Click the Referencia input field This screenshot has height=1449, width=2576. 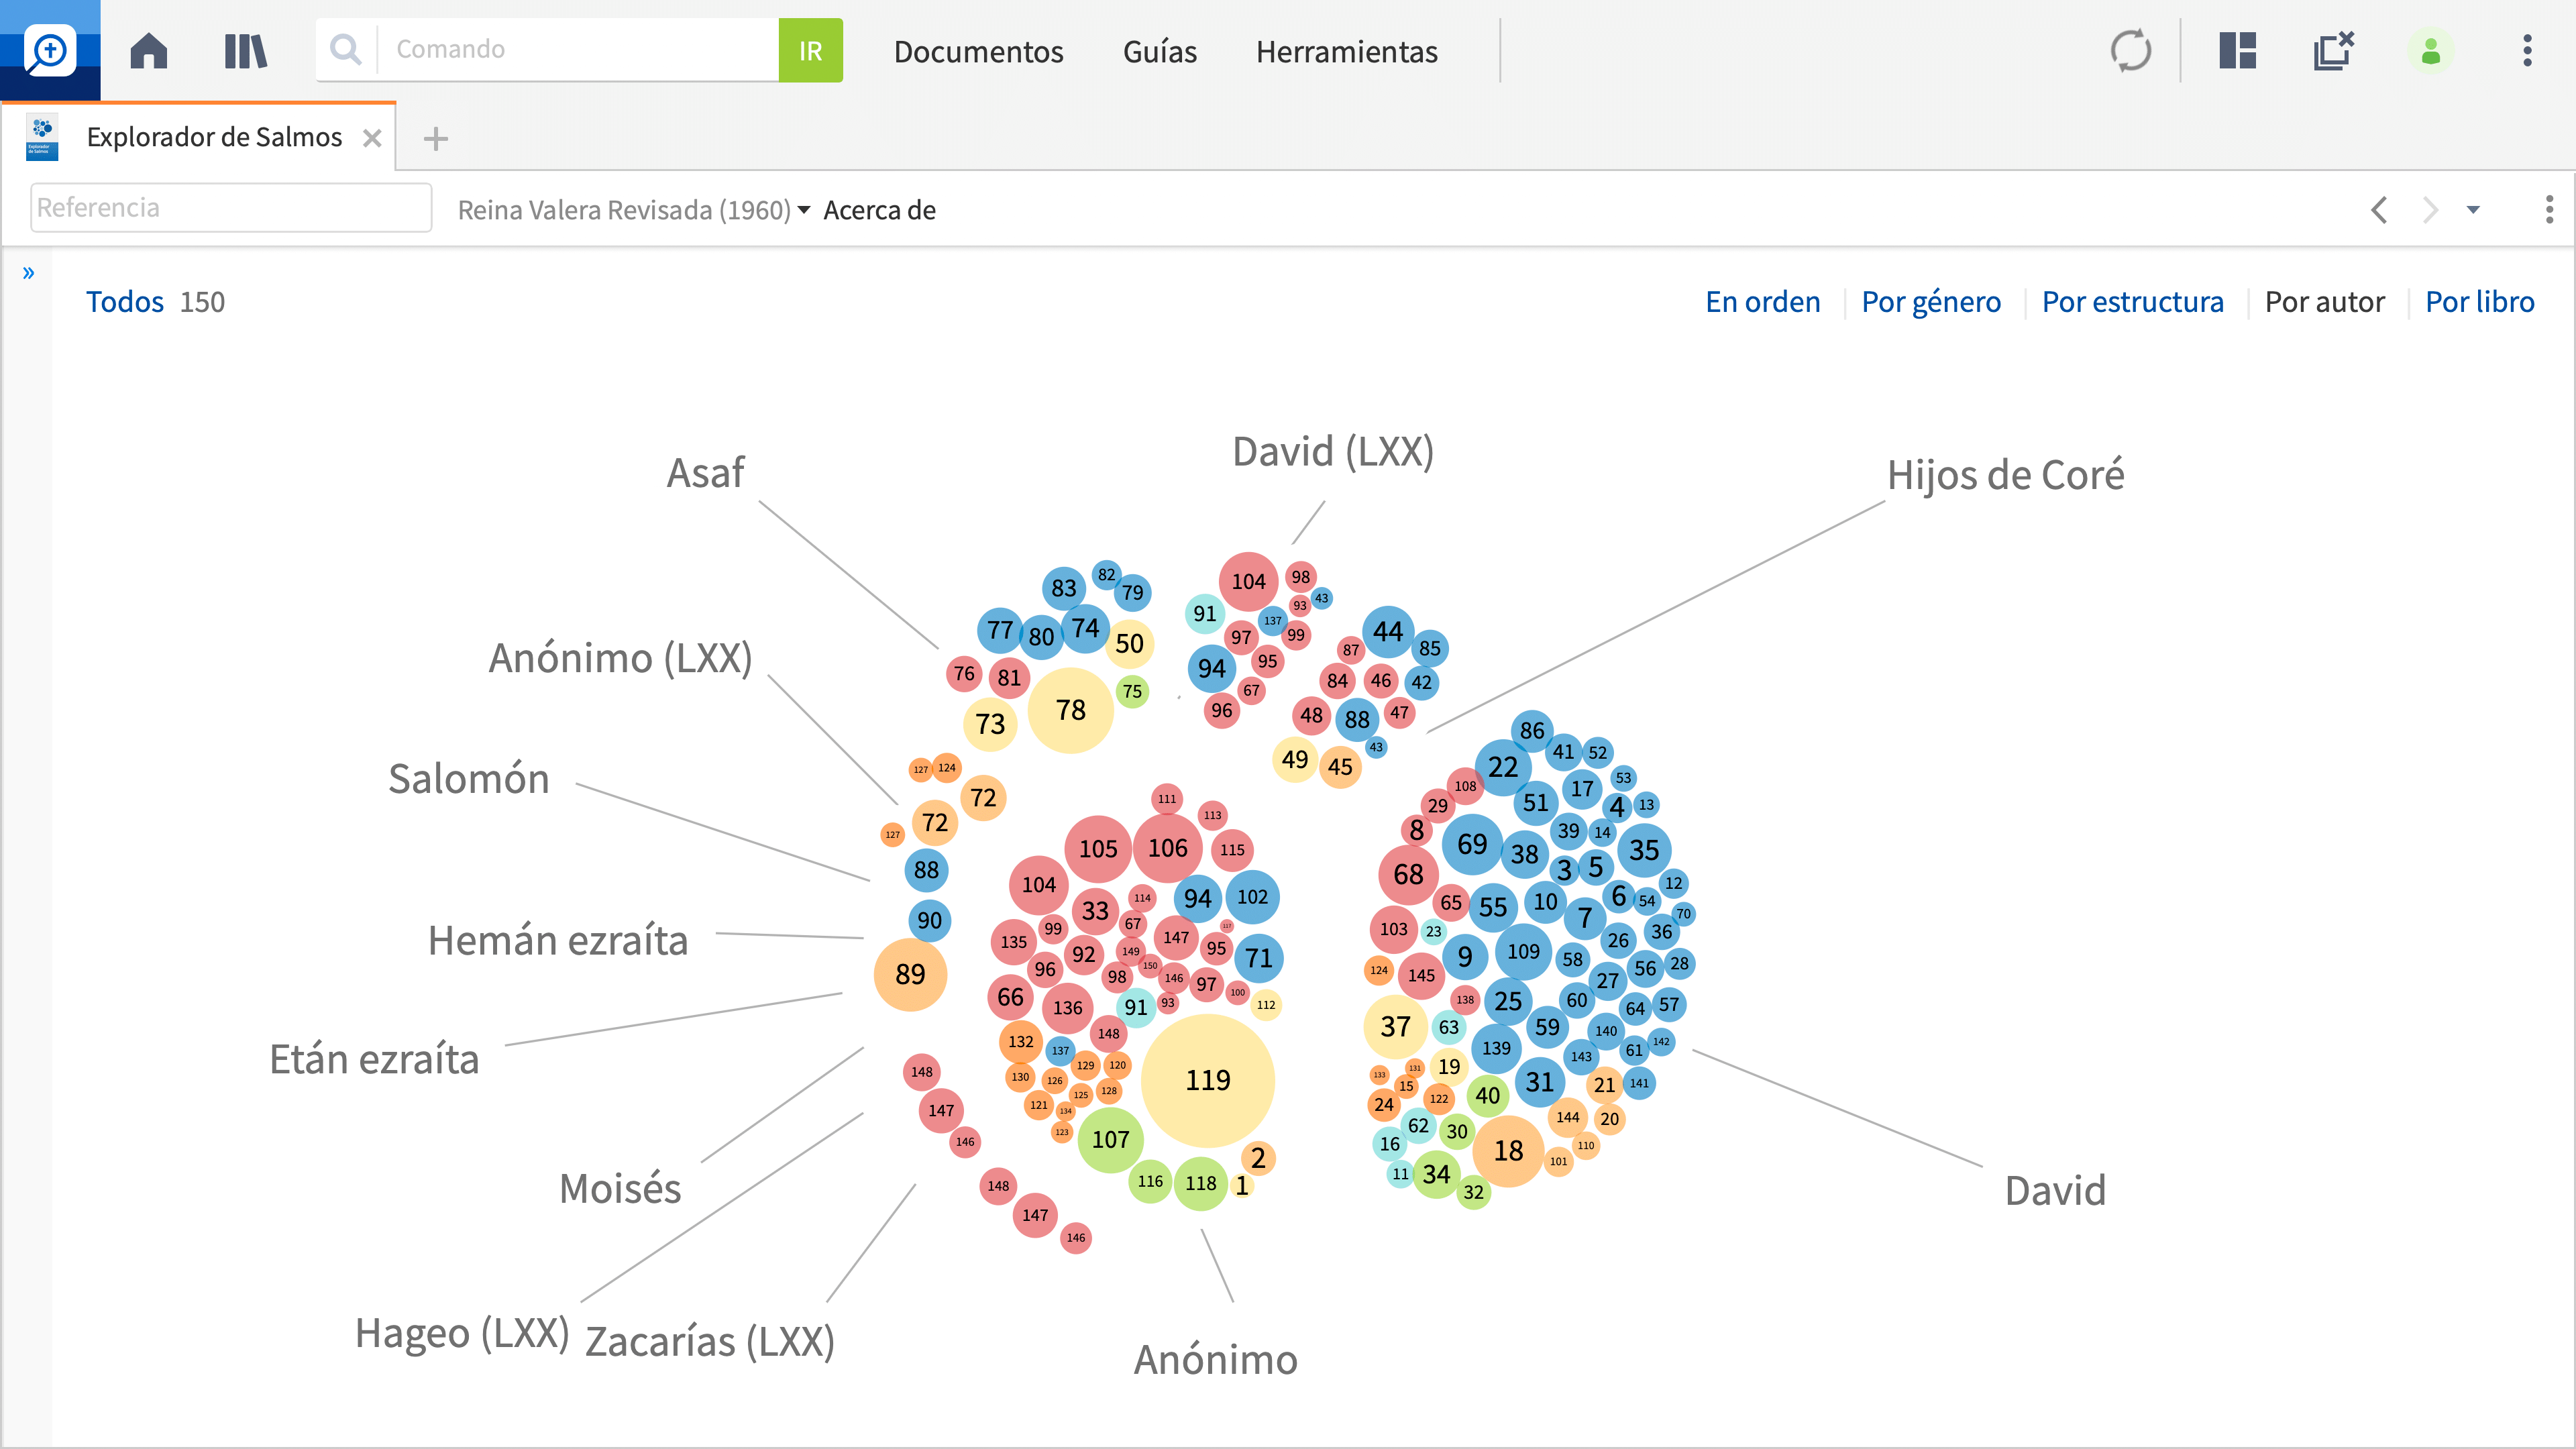tap(231, 207)
